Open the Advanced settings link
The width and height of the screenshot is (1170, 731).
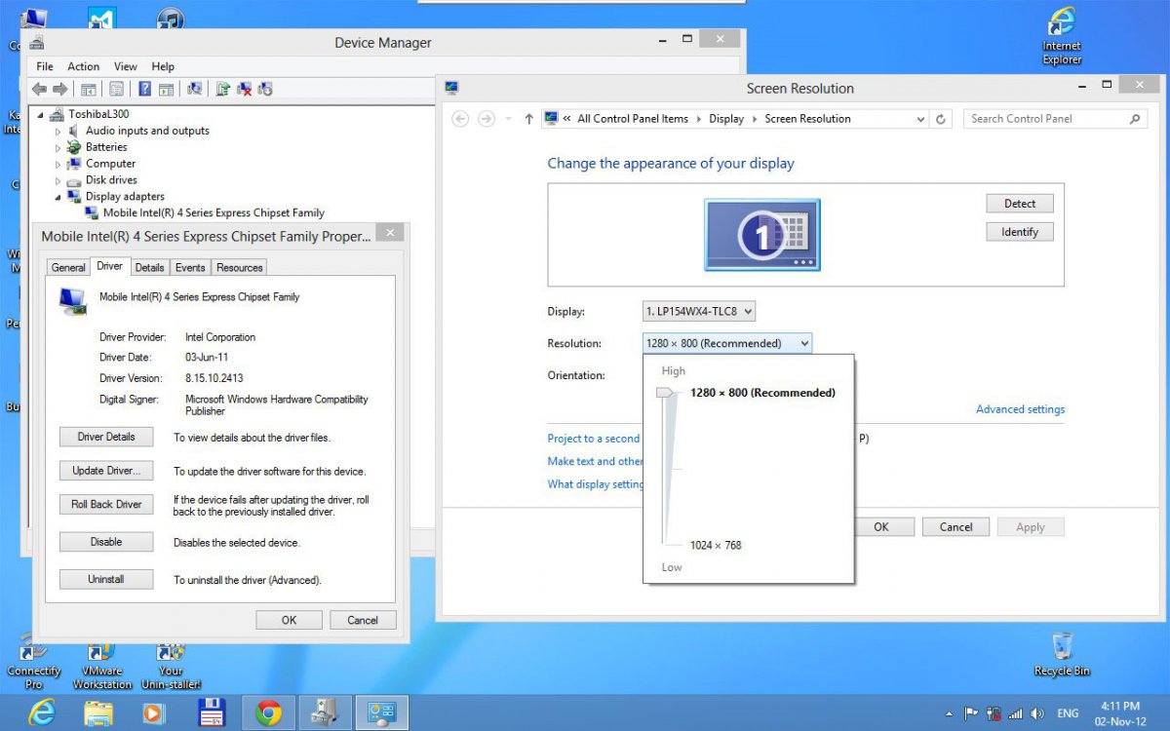click(x=1020, y=409)
